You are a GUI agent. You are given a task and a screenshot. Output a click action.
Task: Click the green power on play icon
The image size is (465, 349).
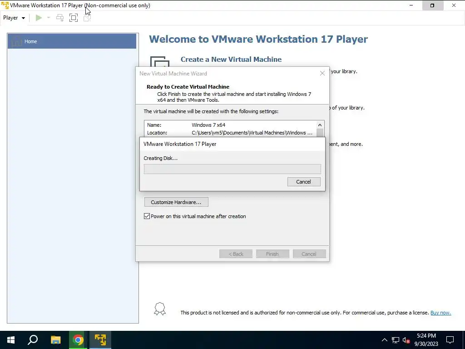click(x=39, y=18)
